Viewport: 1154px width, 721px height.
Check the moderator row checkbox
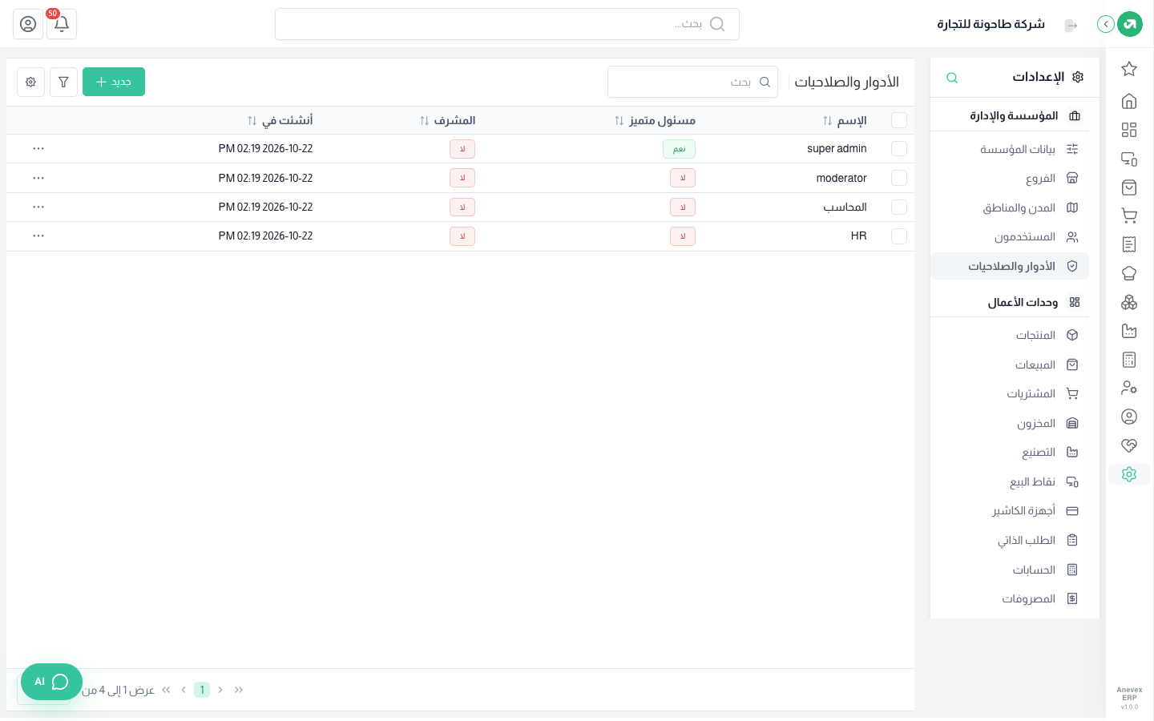point(899,178)
